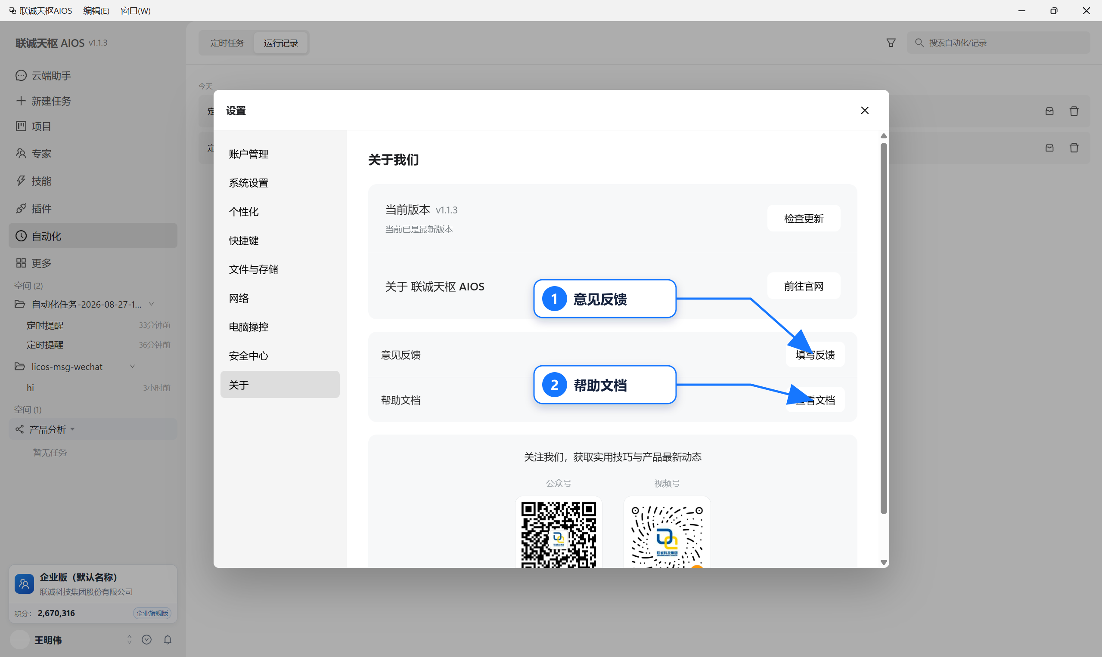Click the 空间 (2) section label
The width and height of the screenshot is (1102, 657).
[28, 286]
